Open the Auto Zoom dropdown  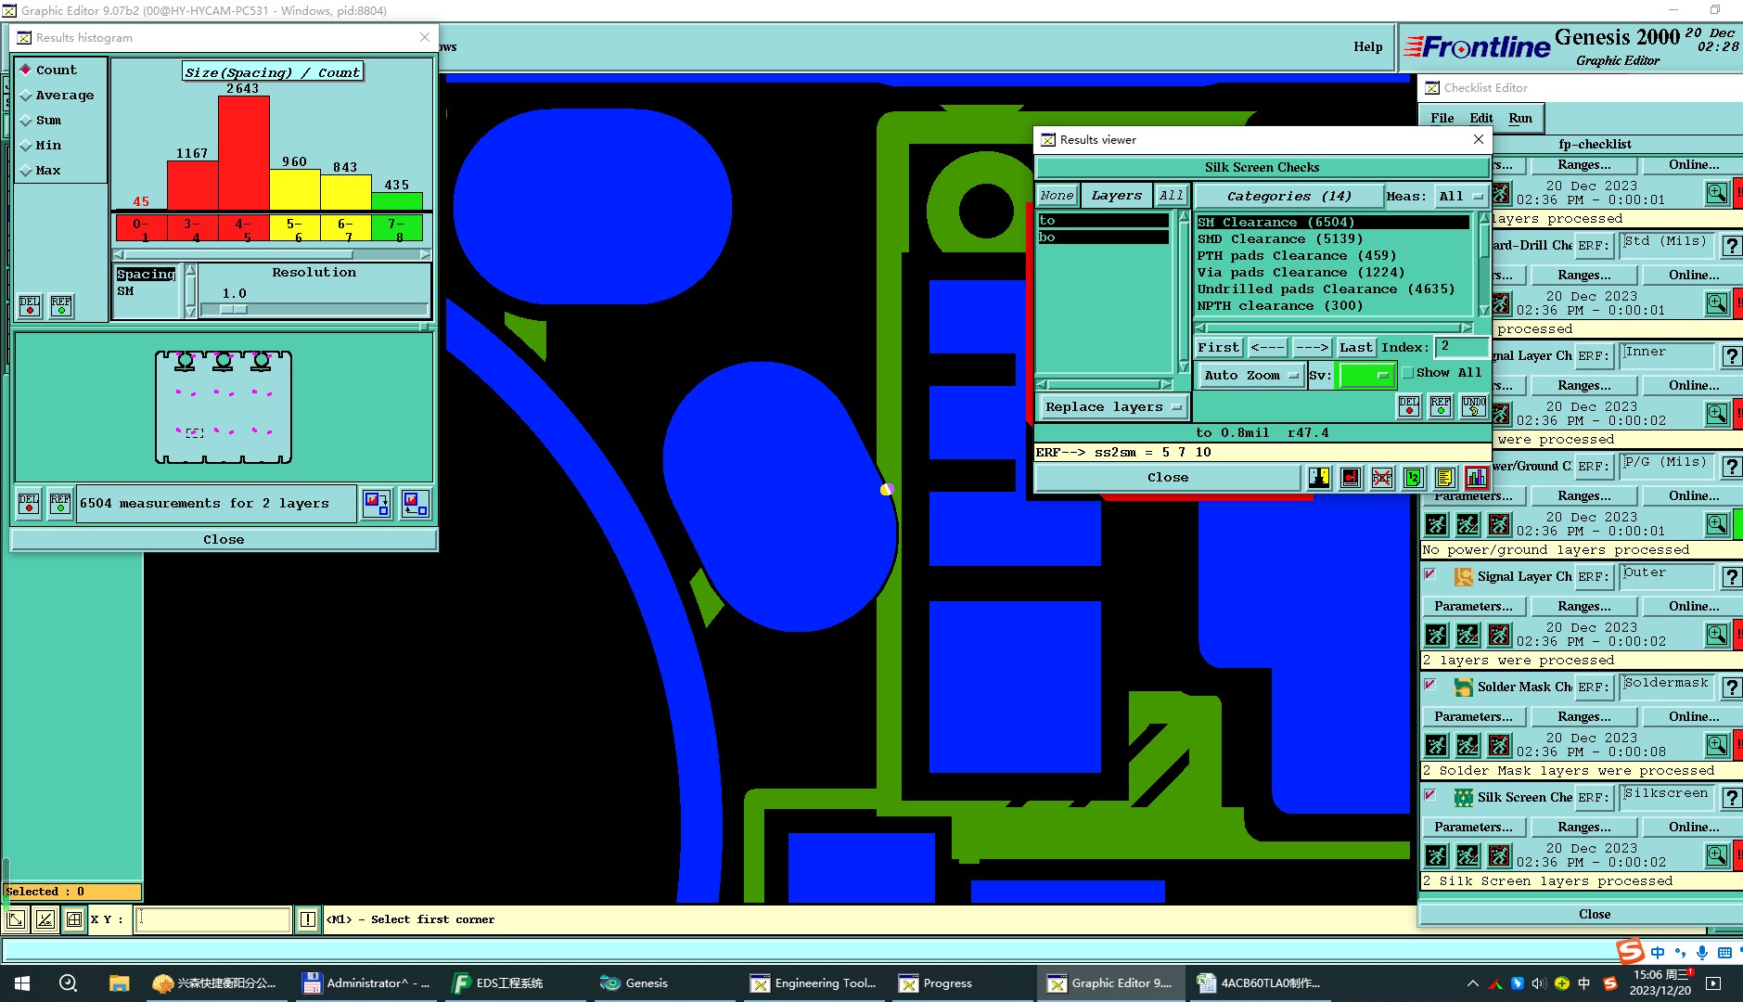pyautogui.click(x=1250, y=375)
